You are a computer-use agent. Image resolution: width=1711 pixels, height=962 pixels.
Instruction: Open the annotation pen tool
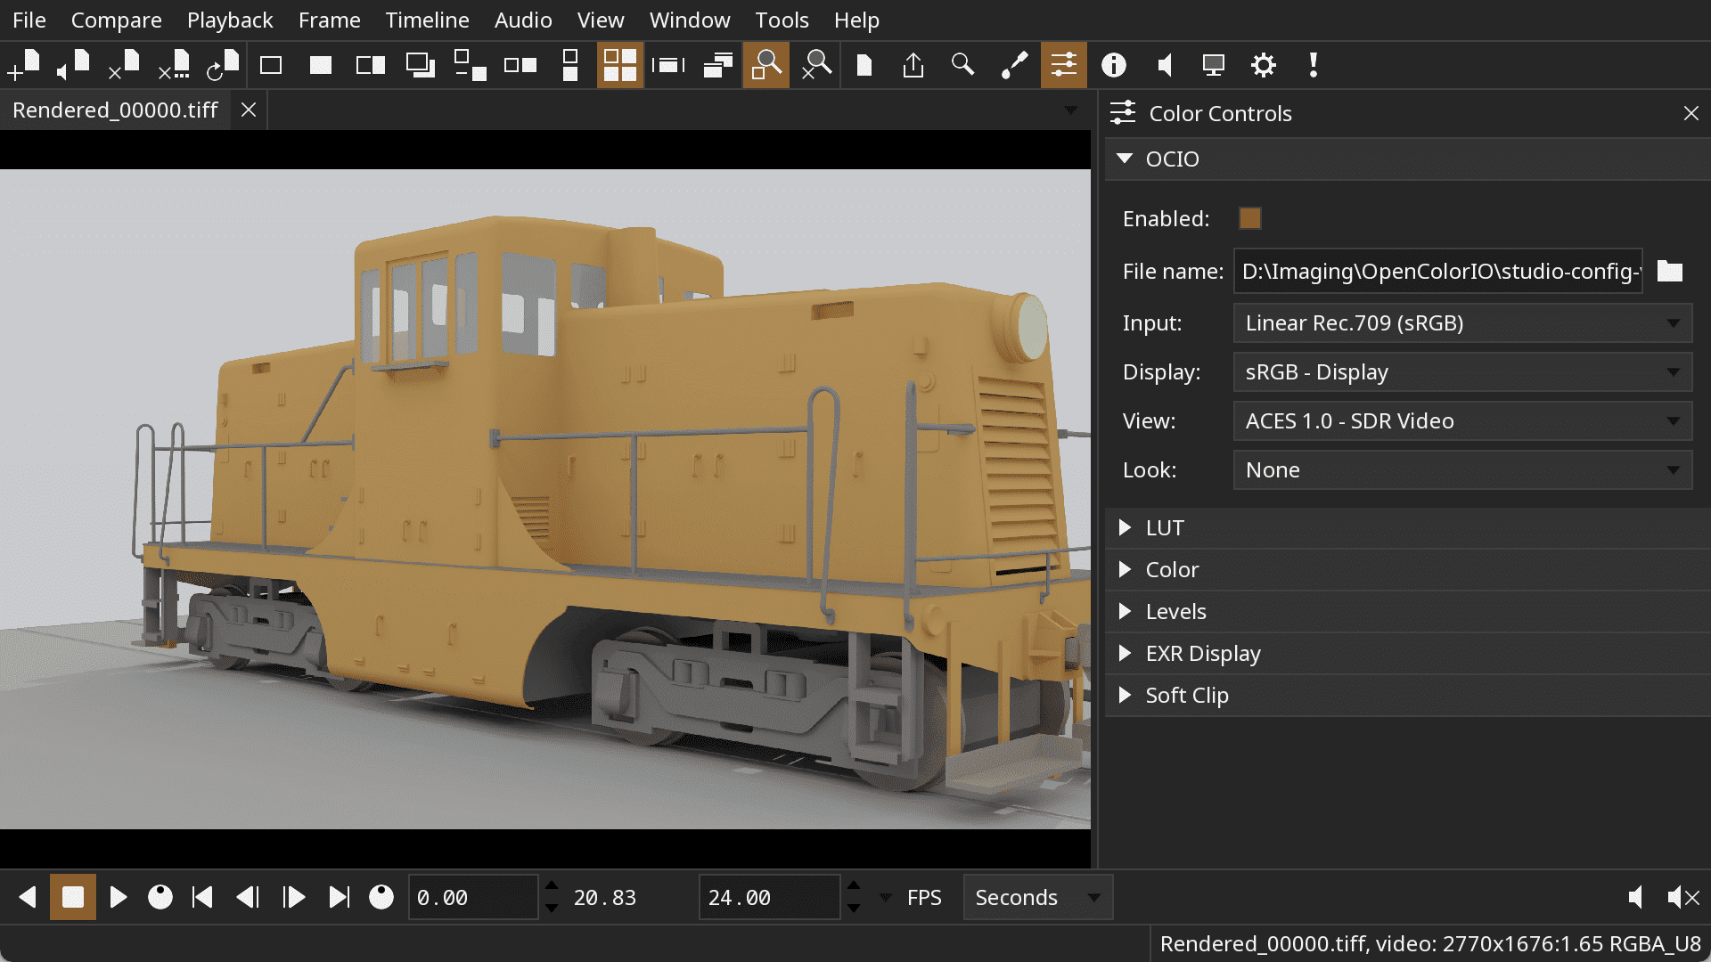(1015, 64)
